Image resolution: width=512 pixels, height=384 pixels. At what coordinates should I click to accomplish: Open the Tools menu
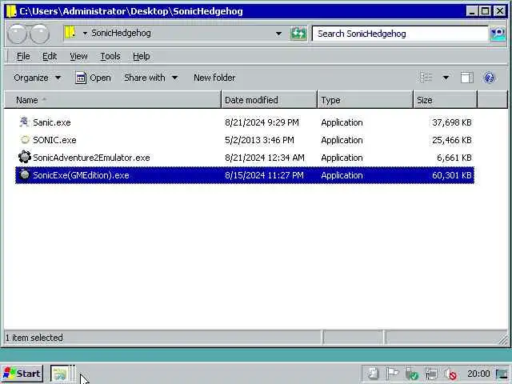click(x=110, y=56)
